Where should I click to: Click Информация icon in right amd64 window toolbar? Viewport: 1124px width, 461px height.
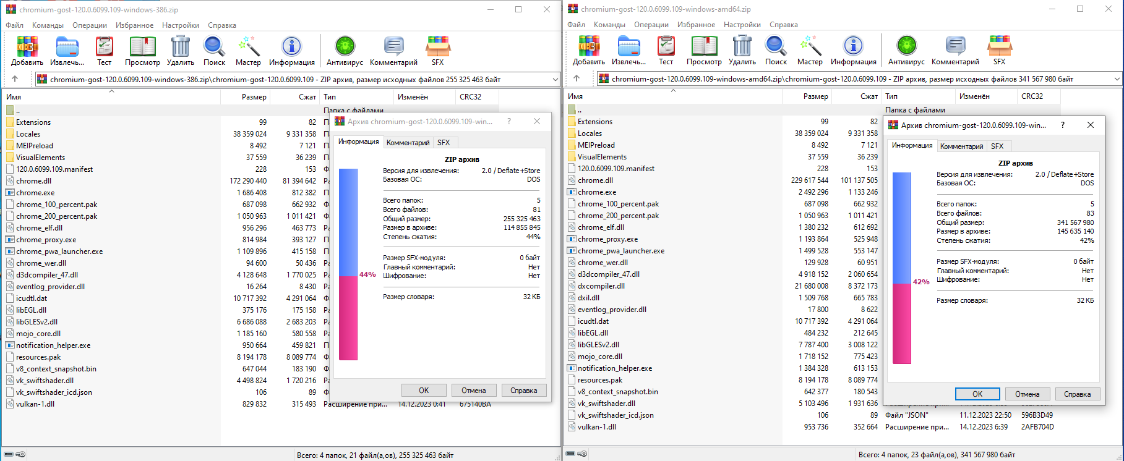tap(853, 50)
